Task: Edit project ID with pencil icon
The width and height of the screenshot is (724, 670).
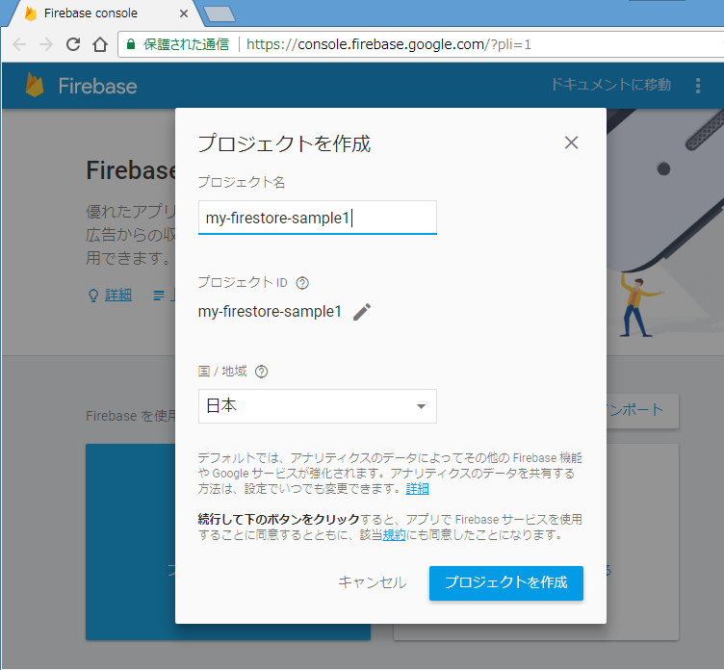Action: [x=362, y=312]
